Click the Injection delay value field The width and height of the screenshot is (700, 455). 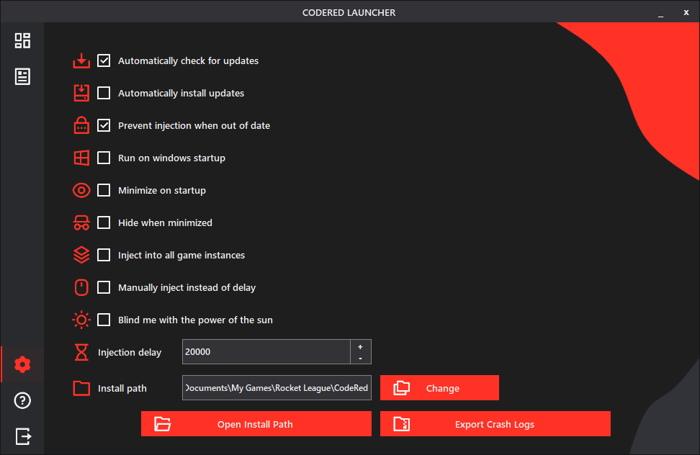[266, 352]
